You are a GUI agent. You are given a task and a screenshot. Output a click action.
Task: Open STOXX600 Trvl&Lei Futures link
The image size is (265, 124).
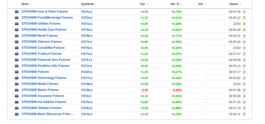pyautogui.click(x=41, y=54)
